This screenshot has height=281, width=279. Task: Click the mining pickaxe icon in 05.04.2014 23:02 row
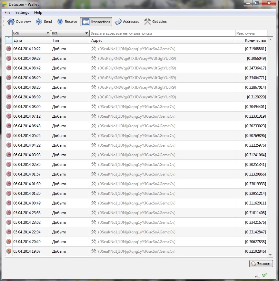click(x=94, y=222)
